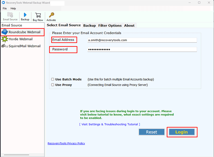Click the Email Source toolbar icon
This screenshot has height=157, width=214.
[x=10, y=15]
